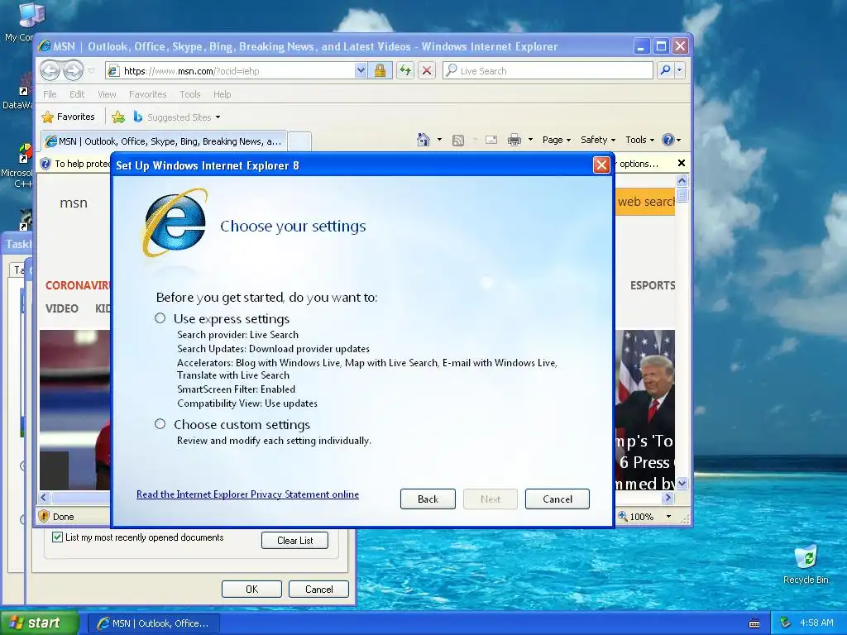Go to the Home page icon
Image resolution: width=847 pixels, height=635 pixels.
(x=423, y=140)
